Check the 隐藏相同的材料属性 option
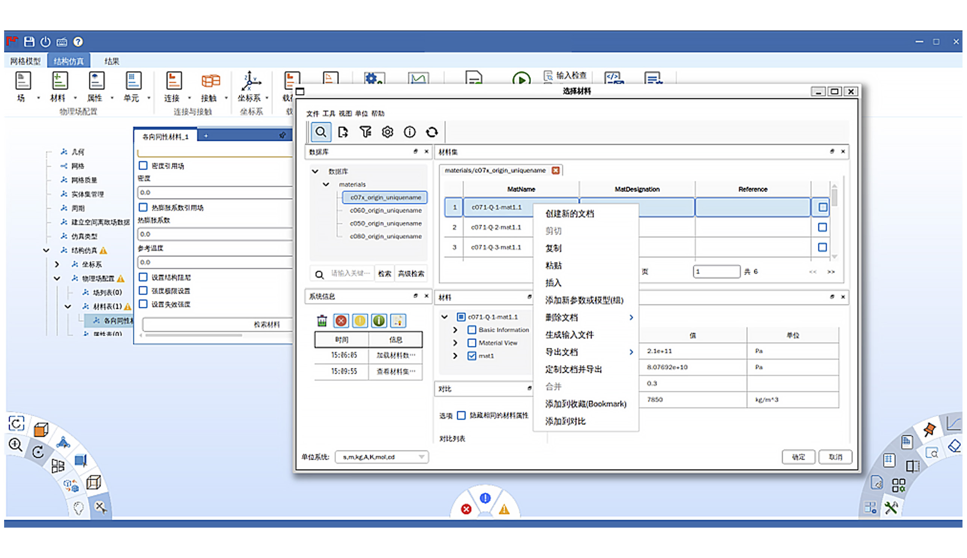The width and height of the screenshot is (967, 558). pyautogui.click(x=461, y=415)
